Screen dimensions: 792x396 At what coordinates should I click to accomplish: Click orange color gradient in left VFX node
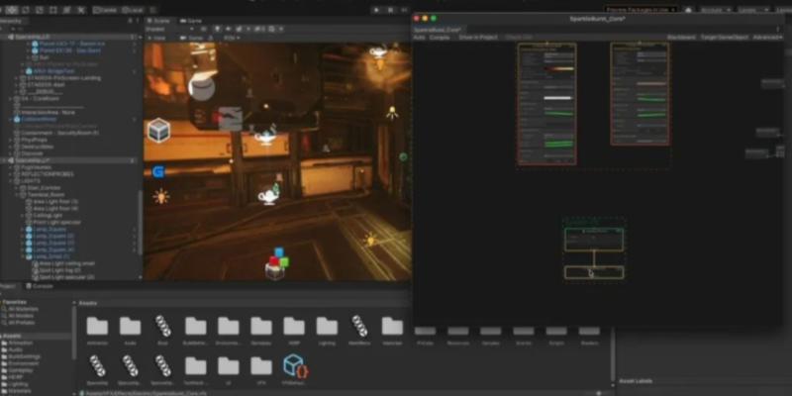[x=558, y=68]
